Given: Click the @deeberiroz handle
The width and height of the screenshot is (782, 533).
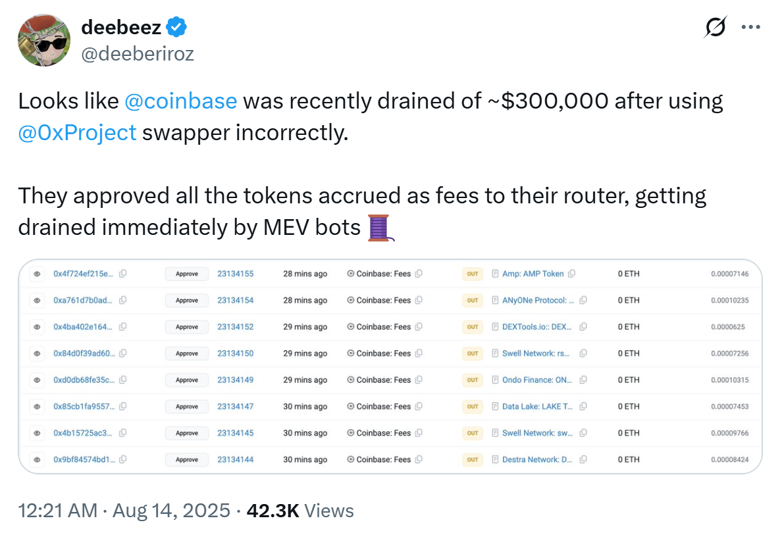Looking at the screenshot, I should [x=138, y=53].
